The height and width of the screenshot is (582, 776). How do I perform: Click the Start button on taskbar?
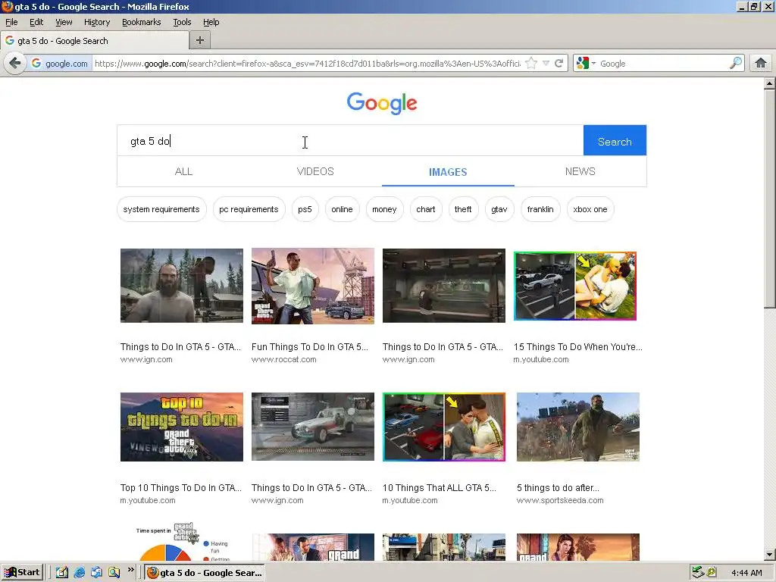tap(22, 573)
